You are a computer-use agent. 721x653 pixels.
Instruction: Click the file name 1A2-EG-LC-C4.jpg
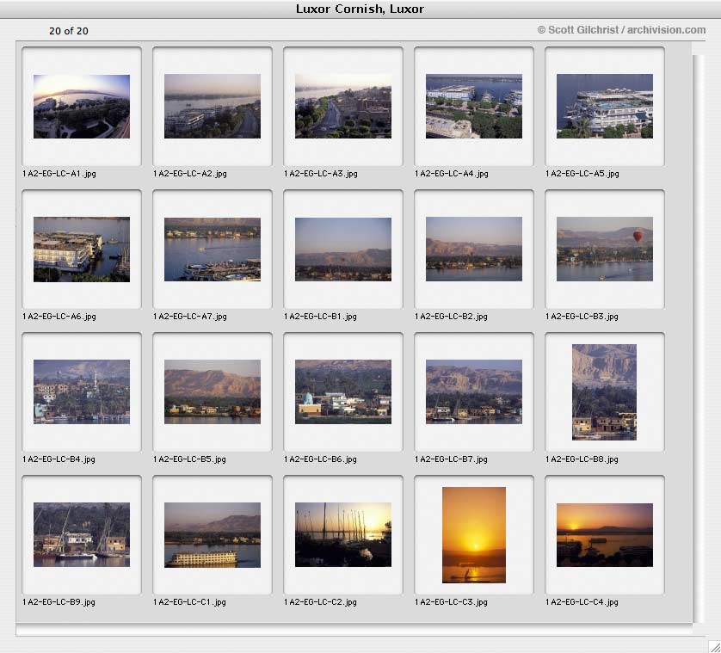pyautogui.click(x=582, y=602)
